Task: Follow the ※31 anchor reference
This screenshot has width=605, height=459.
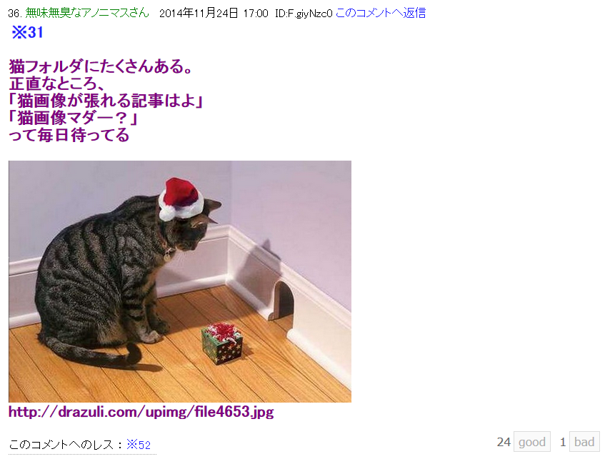Action: point(27,32)
